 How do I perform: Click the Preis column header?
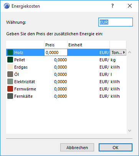(x=56, y=45)
